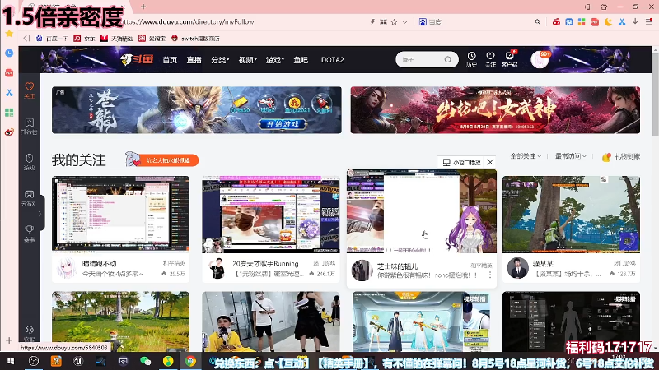Go to 鱼吧 in the Douyu nav

click(x=301, y=60)
